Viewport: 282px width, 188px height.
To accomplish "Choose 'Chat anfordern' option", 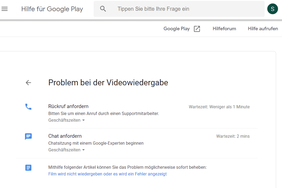I will pos(65,136).
